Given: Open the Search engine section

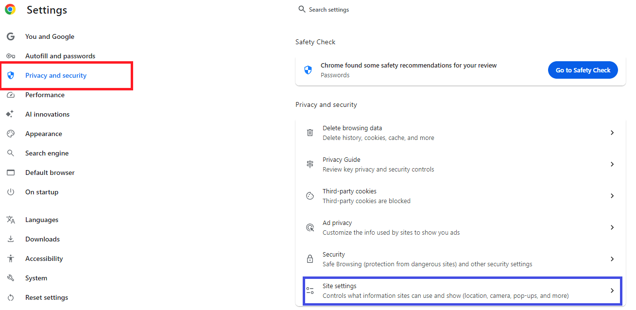Looking at the screenshot, I should 47,153.
